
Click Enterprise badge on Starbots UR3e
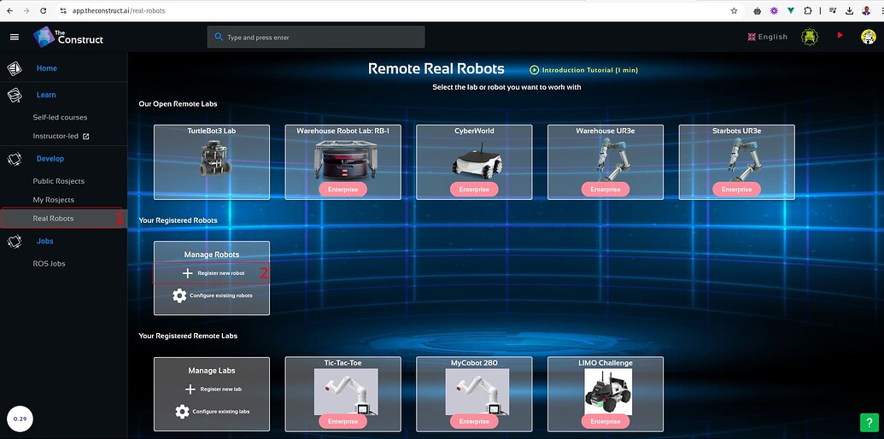[737, 190]
